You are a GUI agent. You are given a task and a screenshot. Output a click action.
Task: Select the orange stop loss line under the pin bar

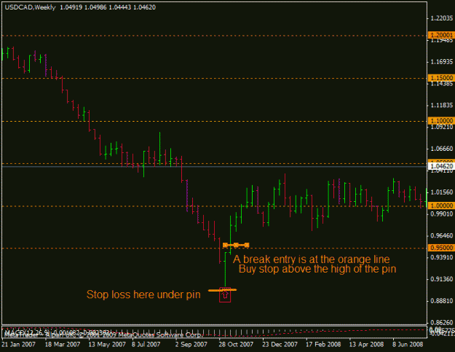pyautogui.click(x=223, y=290)
